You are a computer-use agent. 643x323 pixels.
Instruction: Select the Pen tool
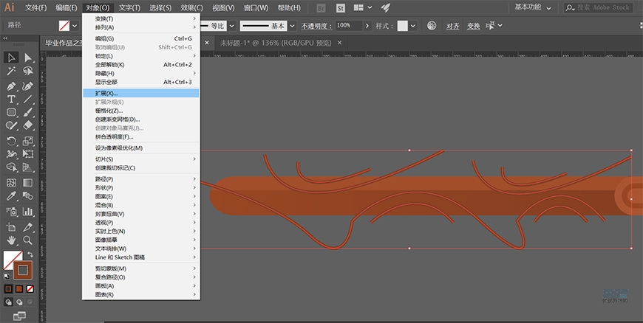pyautogui.click(x=11, y=86)
